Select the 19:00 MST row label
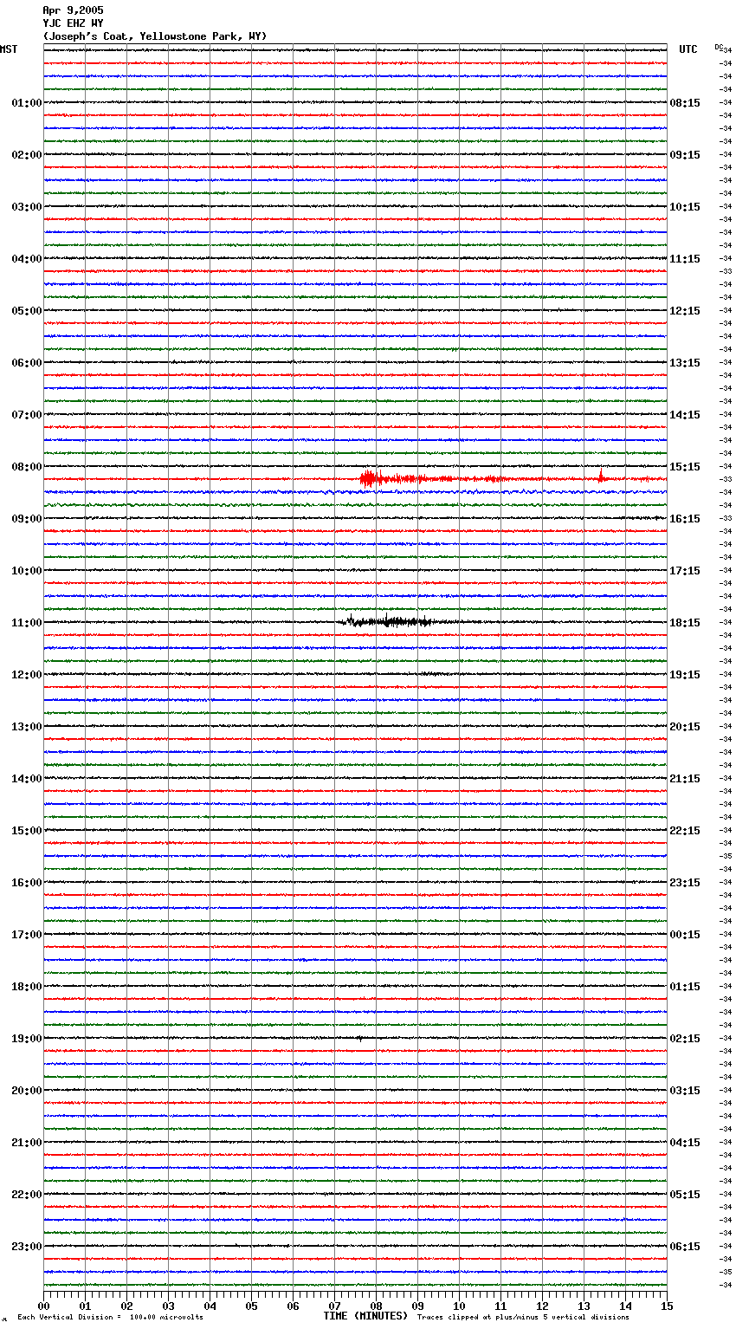The image size is (736, 1329). [27, 1039]
